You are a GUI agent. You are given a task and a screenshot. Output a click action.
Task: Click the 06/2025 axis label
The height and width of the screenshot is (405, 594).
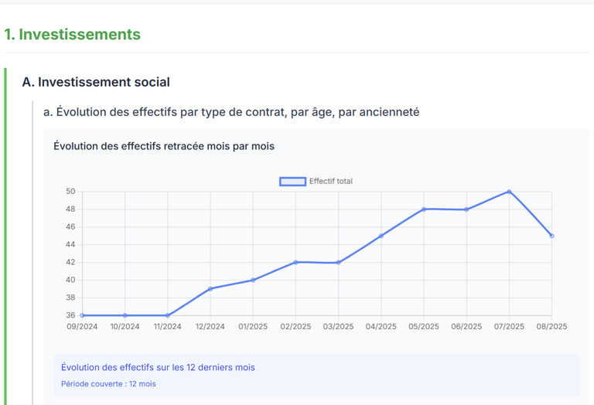pyautogui.click(x=466, y=327)
